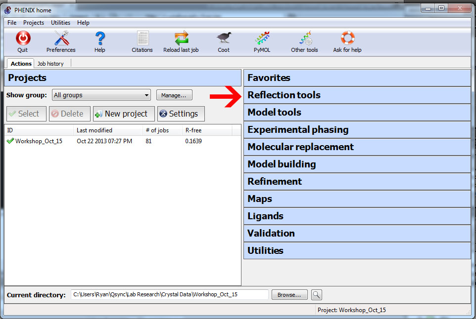
Task: Select the Workshop_Oct_15 project row
Action: point(39,141)
